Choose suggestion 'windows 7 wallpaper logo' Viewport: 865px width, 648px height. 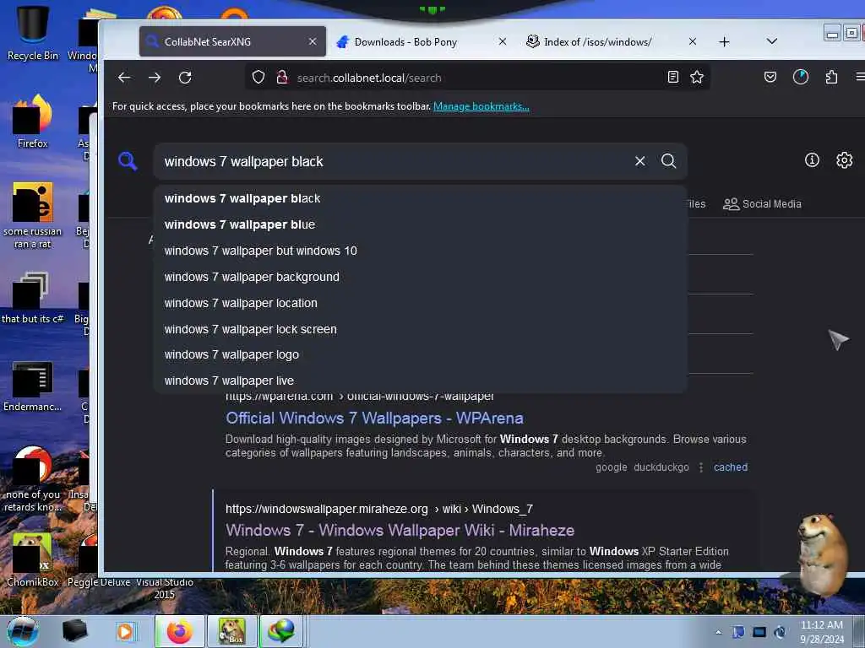point(421,354)
